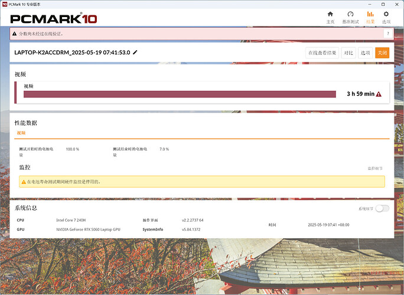The width and height of the screenshot is (404, 295).
Task: Click the '3 h 59 min' battery result
Action: 360,94
